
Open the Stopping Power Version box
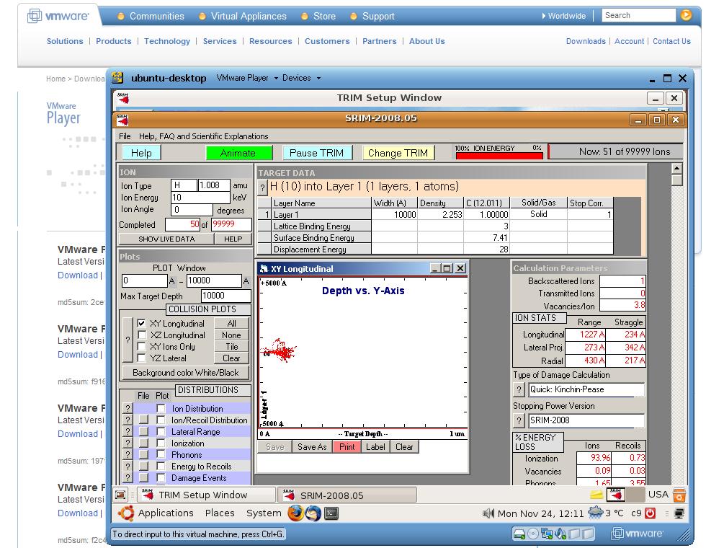[x=586, y=420]
